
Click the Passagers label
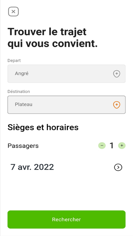[x=23, y=146]
